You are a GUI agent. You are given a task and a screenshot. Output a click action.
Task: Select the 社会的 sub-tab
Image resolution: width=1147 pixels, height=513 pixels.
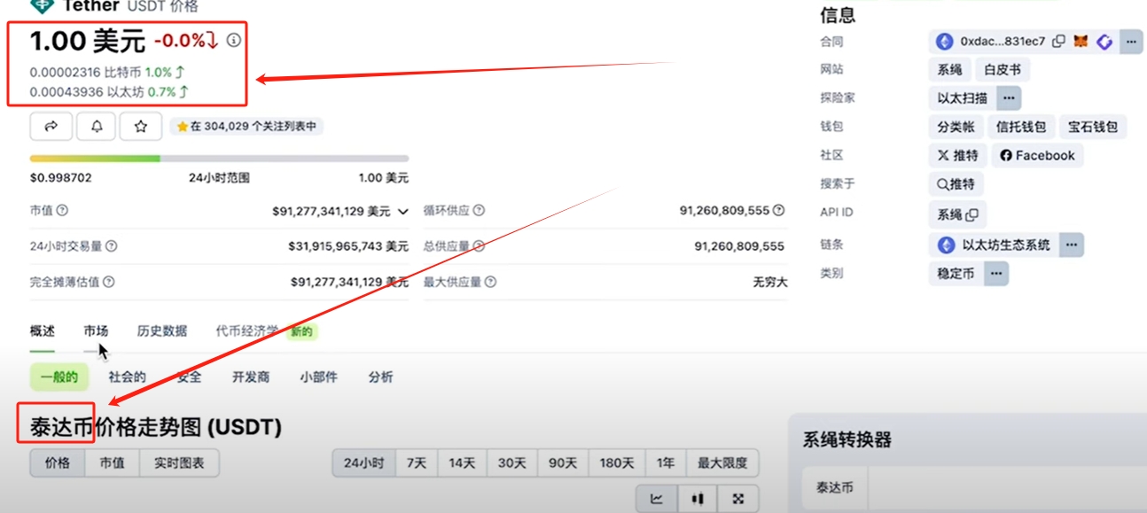pos(128,377)
